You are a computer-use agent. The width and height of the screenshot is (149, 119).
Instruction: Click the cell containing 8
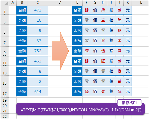[38, 71]
